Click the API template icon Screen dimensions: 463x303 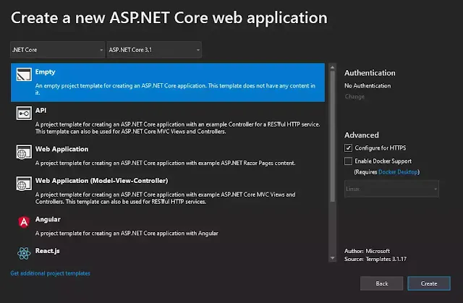pyautogui.click(x=24, y=114)
